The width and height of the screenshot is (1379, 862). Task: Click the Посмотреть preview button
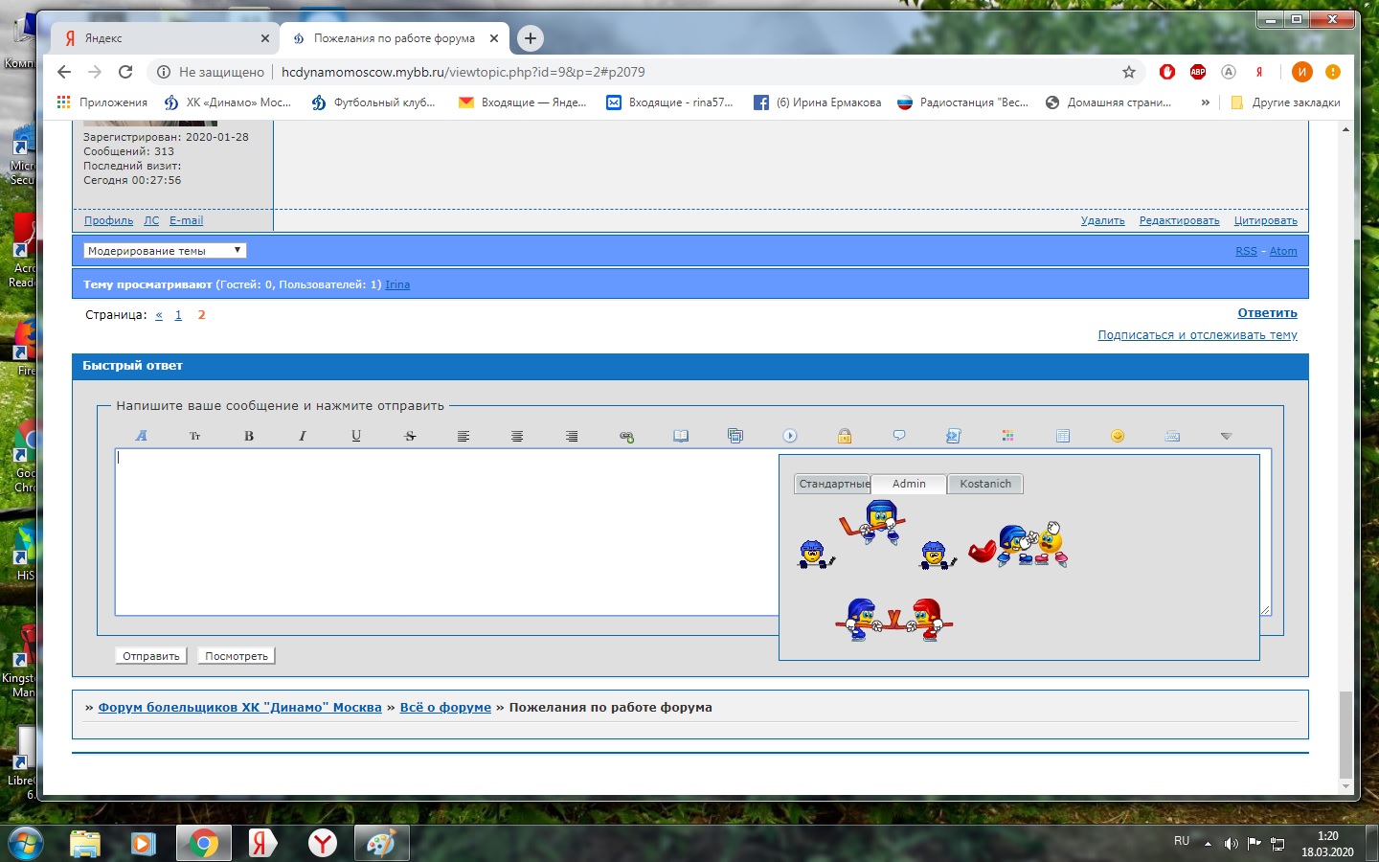[x=237, y=656]
